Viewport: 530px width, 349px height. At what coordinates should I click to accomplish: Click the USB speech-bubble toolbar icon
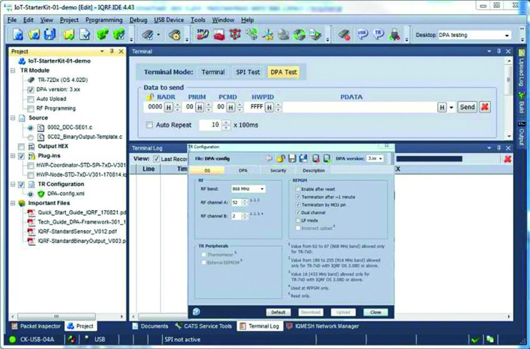click(x=362, y=35)
